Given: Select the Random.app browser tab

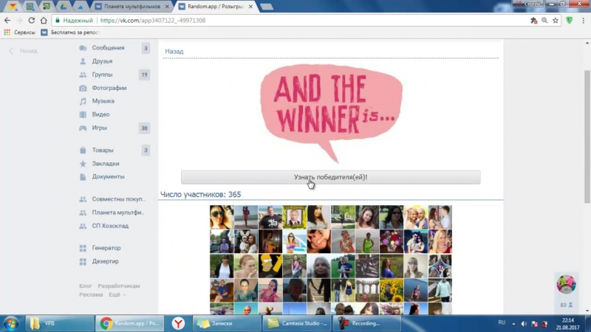Looking at the screenshot, I should [x=214, y=7].
